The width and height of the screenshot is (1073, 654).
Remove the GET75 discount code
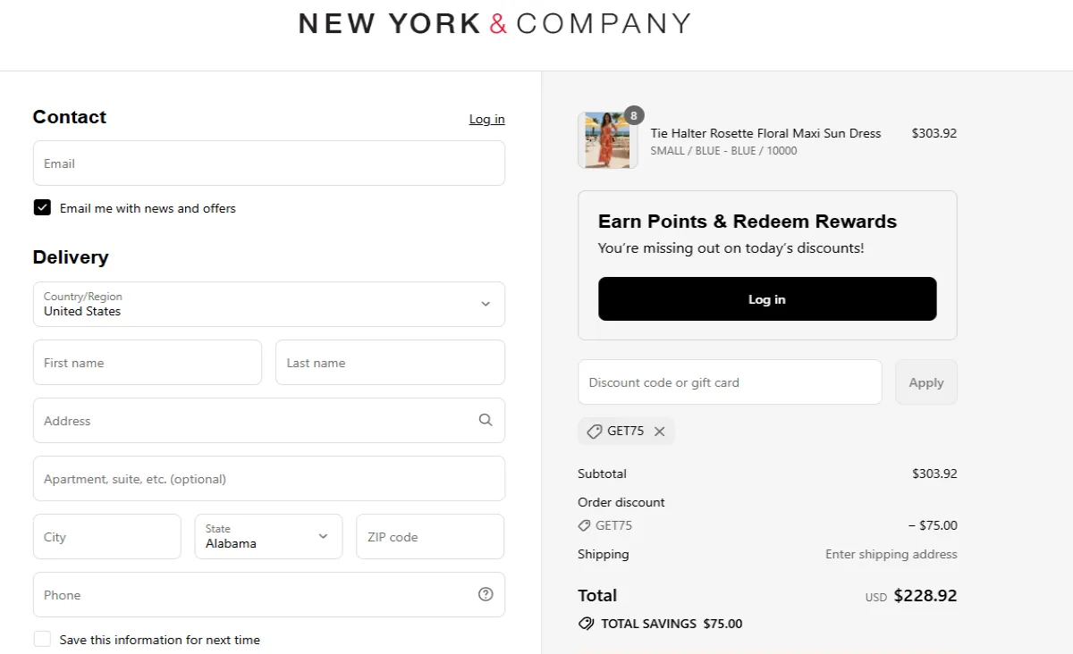click(x=660, y=432)
